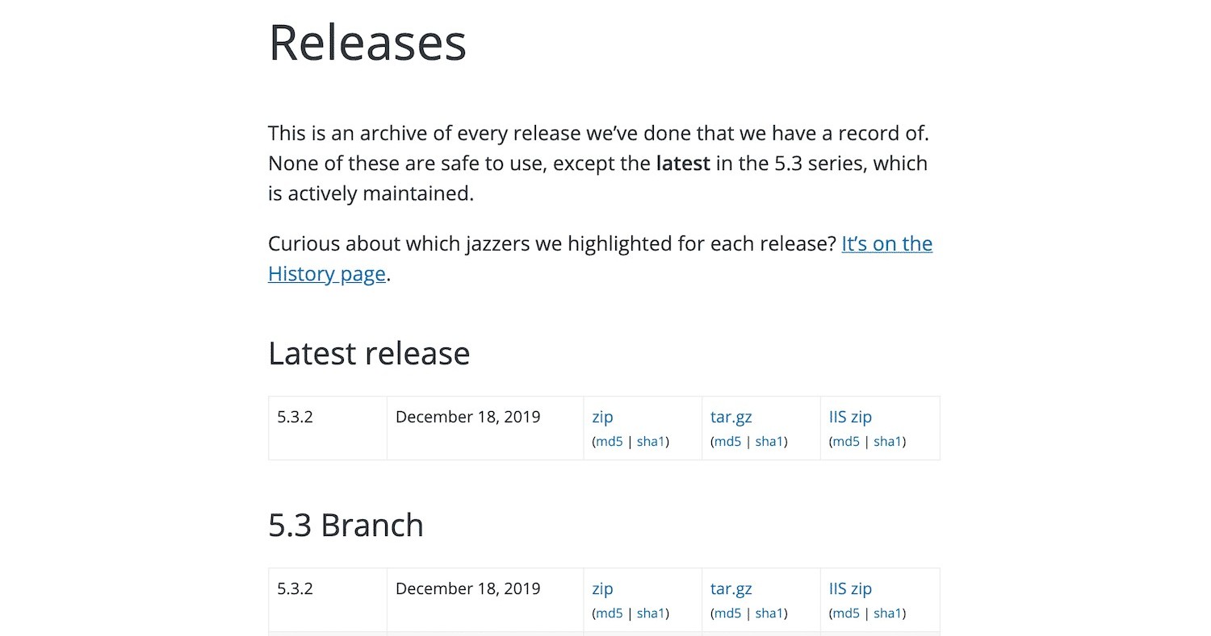Image resolution: width=1211 pixels, height=636 pixels.
Task: Open sha1 for 5.3 Branch IIS zip
Action: [x=888, y=613]
